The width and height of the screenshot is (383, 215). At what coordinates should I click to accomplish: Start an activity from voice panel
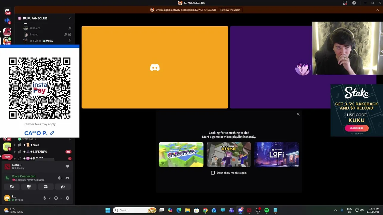[46, 187]
